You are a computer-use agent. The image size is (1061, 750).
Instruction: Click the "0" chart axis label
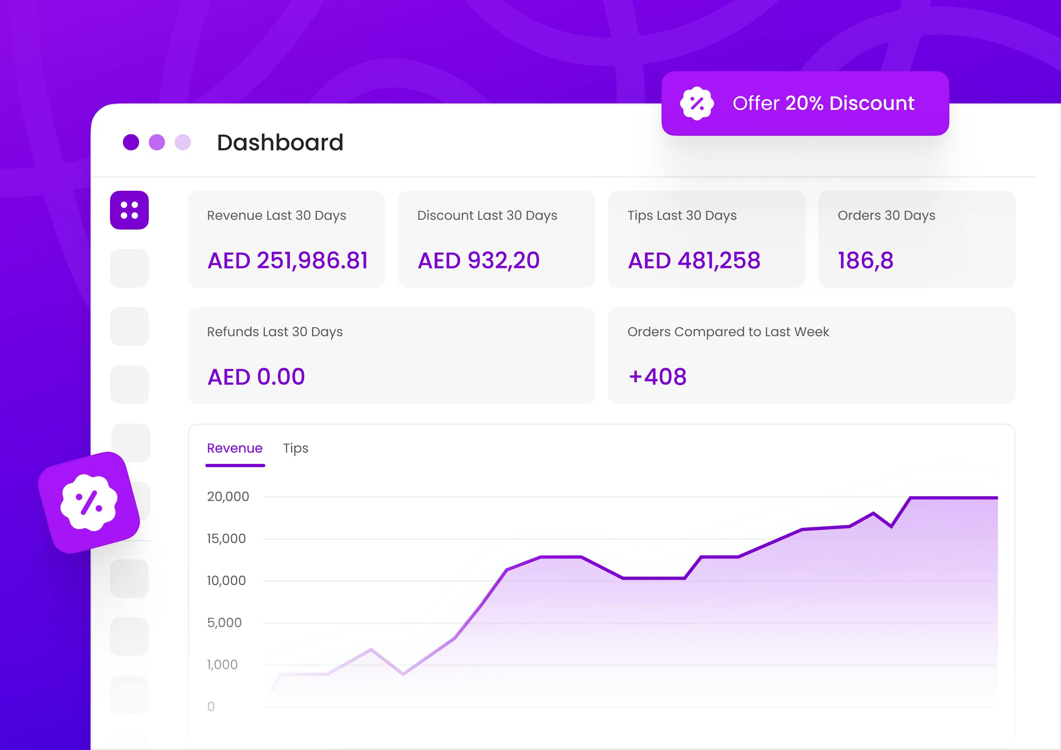click(211, 707)
